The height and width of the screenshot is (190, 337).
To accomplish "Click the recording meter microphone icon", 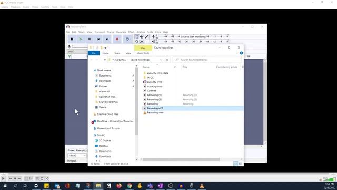I will coord(153,36).
